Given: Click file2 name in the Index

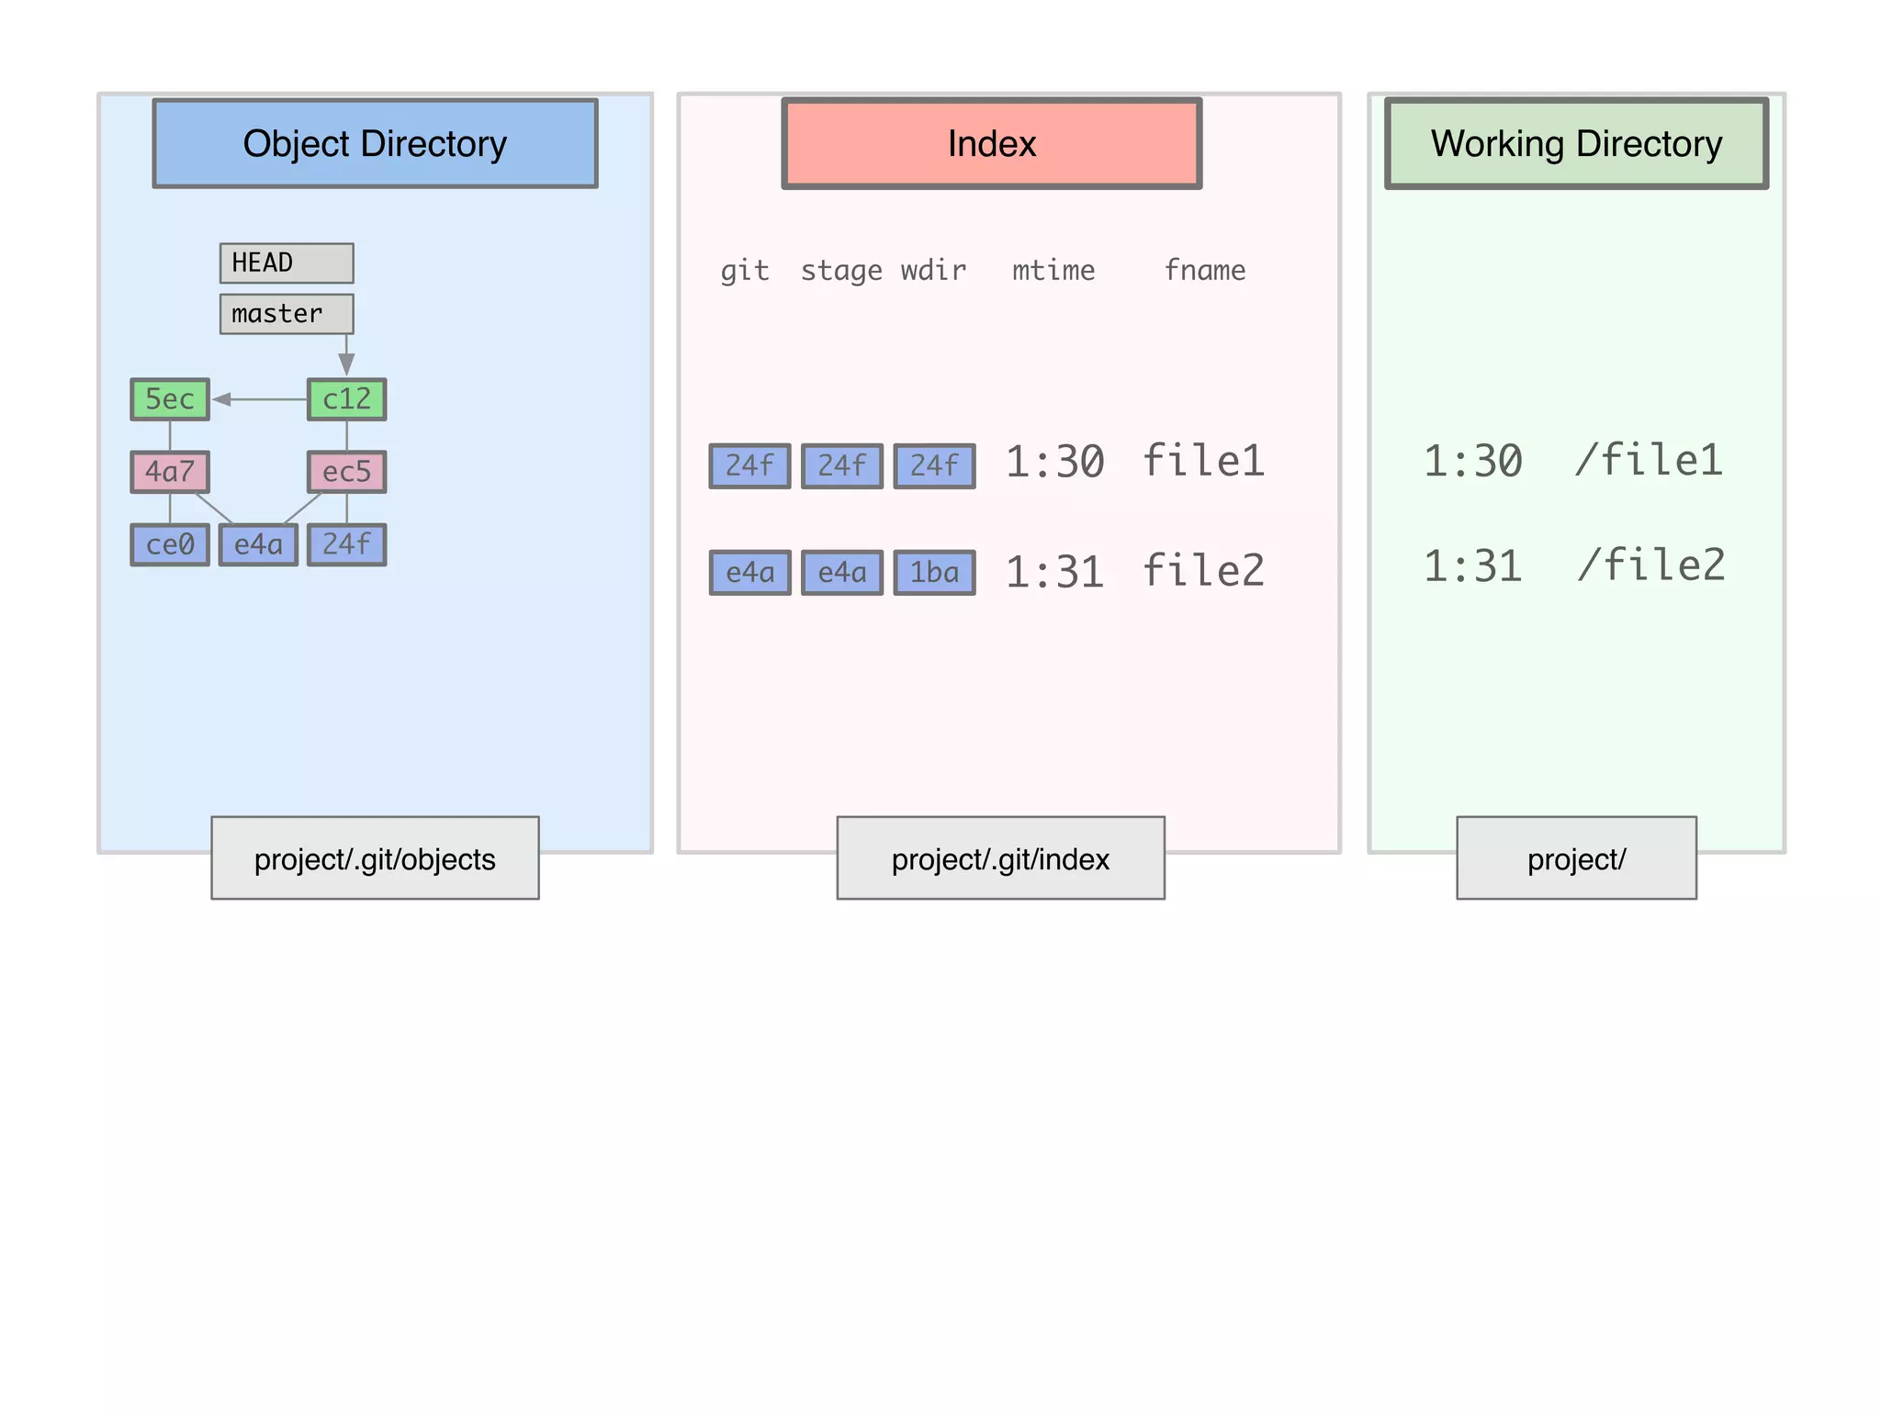Looking at the screenshot, I should pos(1203,570).
